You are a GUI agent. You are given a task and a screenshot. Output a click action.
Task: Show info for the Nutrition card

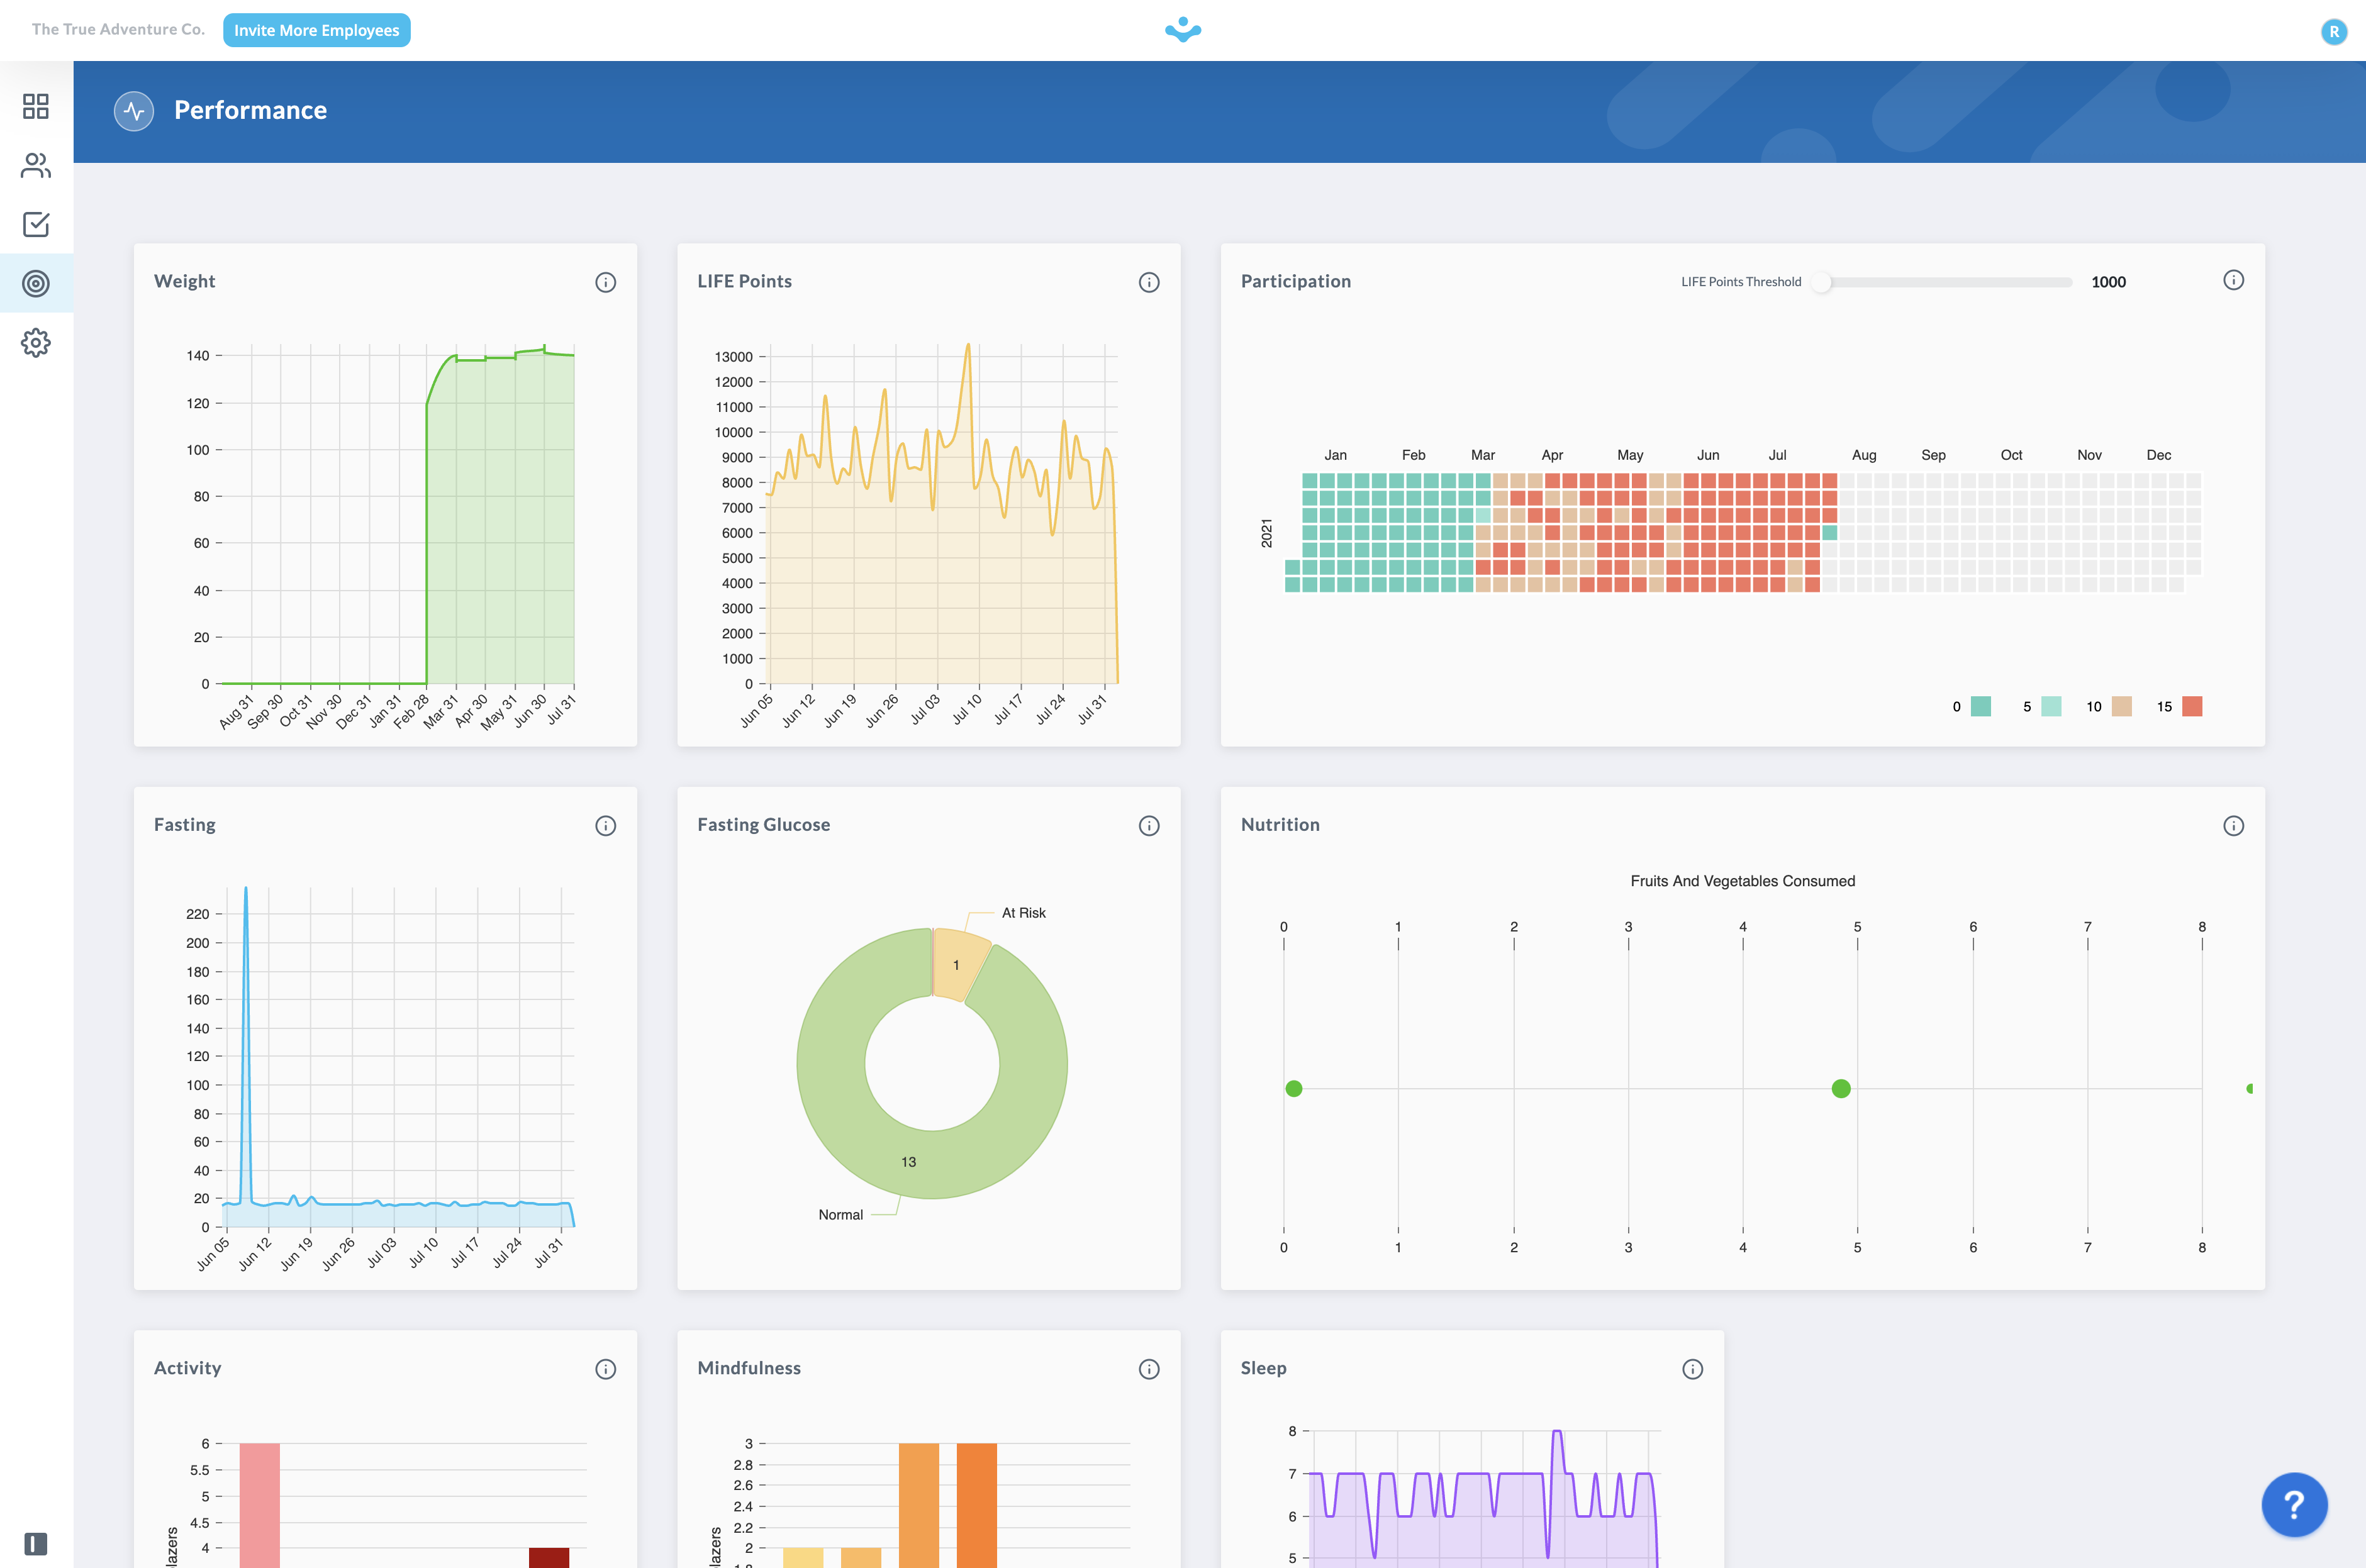click(2233, 826)
